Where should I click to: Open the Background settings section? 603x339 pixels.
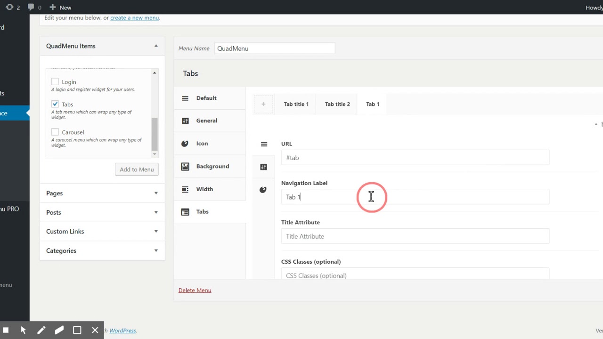(x=210, y=166)
